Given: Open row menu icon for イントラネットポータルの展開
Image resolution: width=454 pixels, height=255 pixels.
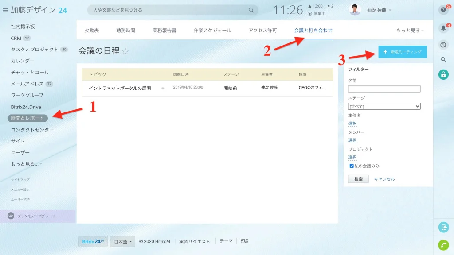Looking at the screenshot, I should (163, 88).
